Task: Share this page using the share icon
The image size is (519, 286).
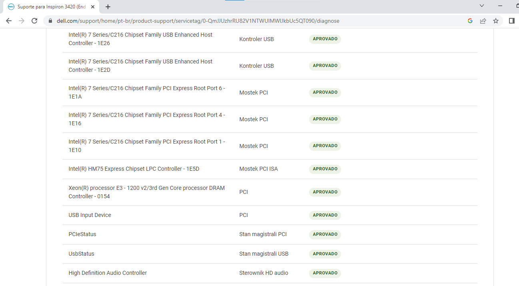Action: coord(483,21)
